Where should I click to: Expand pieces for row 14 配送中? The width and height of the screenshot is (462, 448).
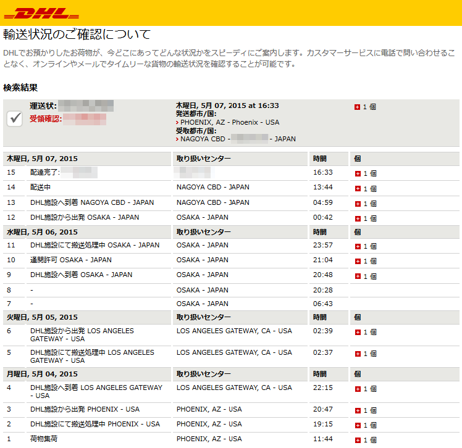tap(358, 189)
